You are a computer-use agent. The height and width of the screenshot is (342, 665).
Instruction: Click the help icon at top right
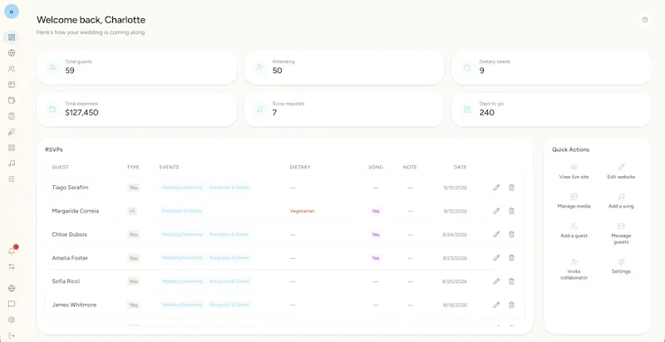pyautogui.click(x=645, y=20)
